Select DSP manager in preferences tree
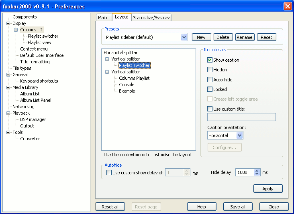The width and height of the screenshot is (294, 214). tap(33, 119)
